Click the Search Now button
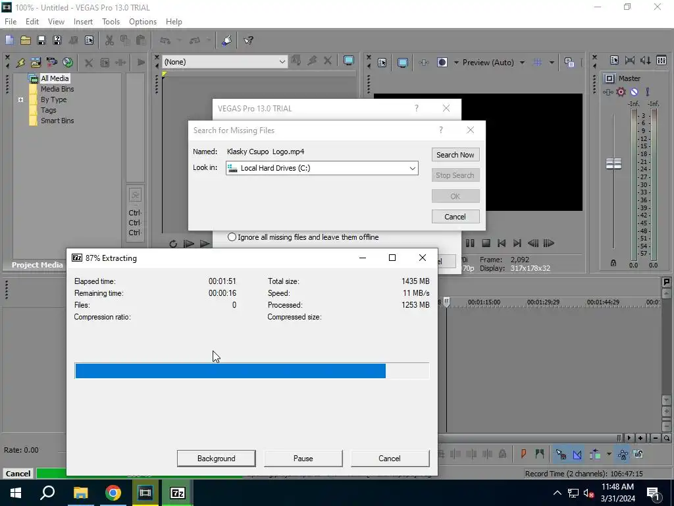This screenshot has height=506, width=674. tap(455, 155)
